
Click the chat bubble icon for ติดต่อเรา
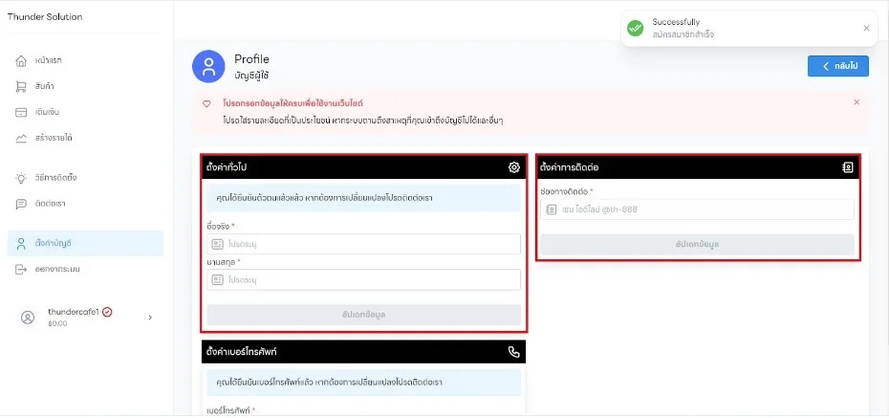[21, 204]
